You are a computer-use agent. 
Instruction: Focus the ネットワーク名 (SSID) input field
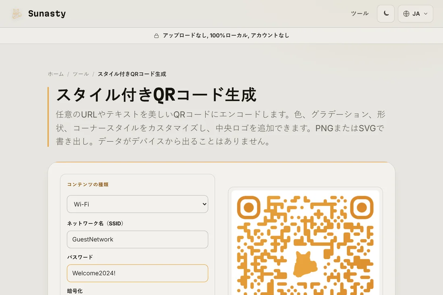click(x=137, y=239)
